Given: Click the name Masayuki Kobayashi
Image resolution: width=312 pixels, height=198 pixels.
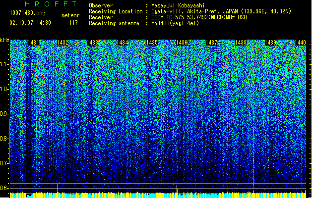Looking at the screenshot, I should pyautogui.click(x=178, y=5).
